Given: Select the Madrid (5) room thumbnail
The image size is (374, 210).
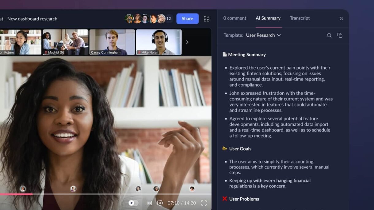Looking at the screenshot, I should click(65, 42).
